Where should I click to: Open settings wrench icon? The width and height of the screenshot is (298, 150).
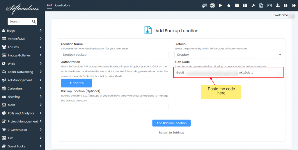253,6
